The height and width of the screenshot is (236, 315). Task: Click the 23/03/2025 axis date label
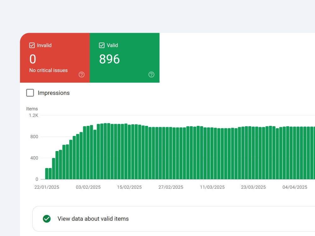tap(253, 187)
